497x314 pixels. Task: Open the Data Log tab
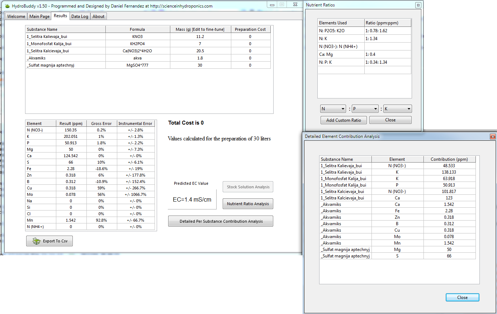pyautogui.click(x=80, y=16)
